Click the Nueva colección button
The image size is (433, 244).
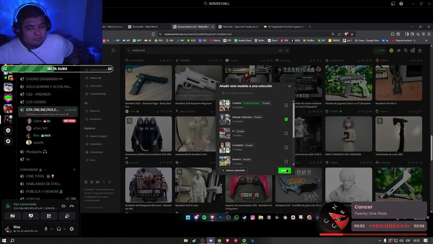233,170
